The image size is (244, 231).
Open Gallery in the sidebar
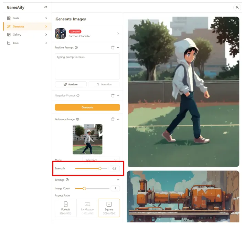(17, 35)
